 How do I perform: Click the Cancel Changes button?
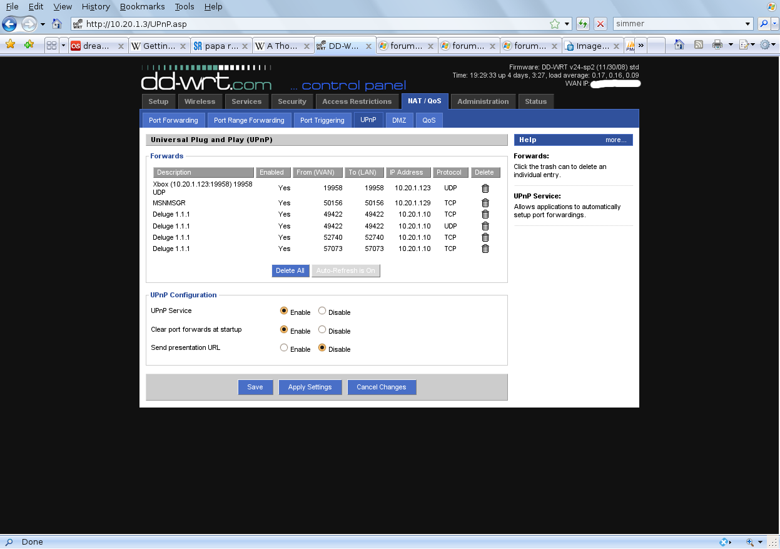pyautogui.click(x=382, y=387)
